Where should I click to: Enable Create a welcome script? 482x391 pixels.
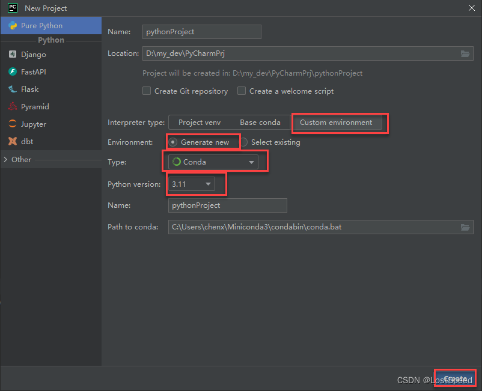[241, 91]
